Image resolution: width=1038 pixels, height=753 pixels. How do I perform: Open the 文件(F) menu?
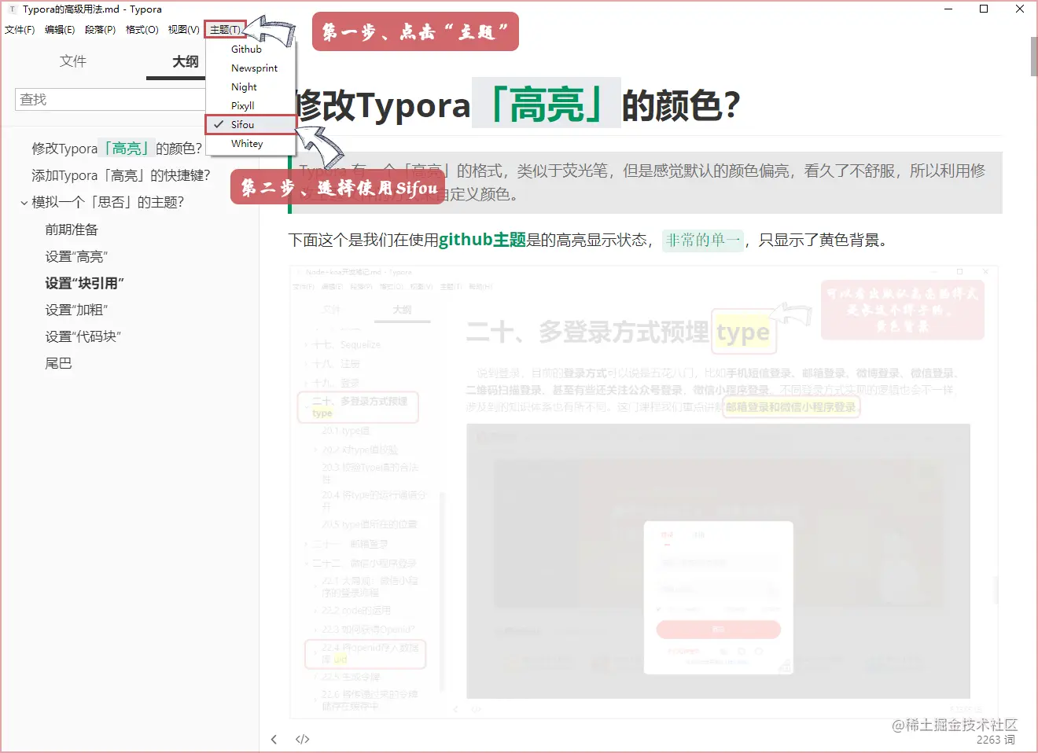20,28
